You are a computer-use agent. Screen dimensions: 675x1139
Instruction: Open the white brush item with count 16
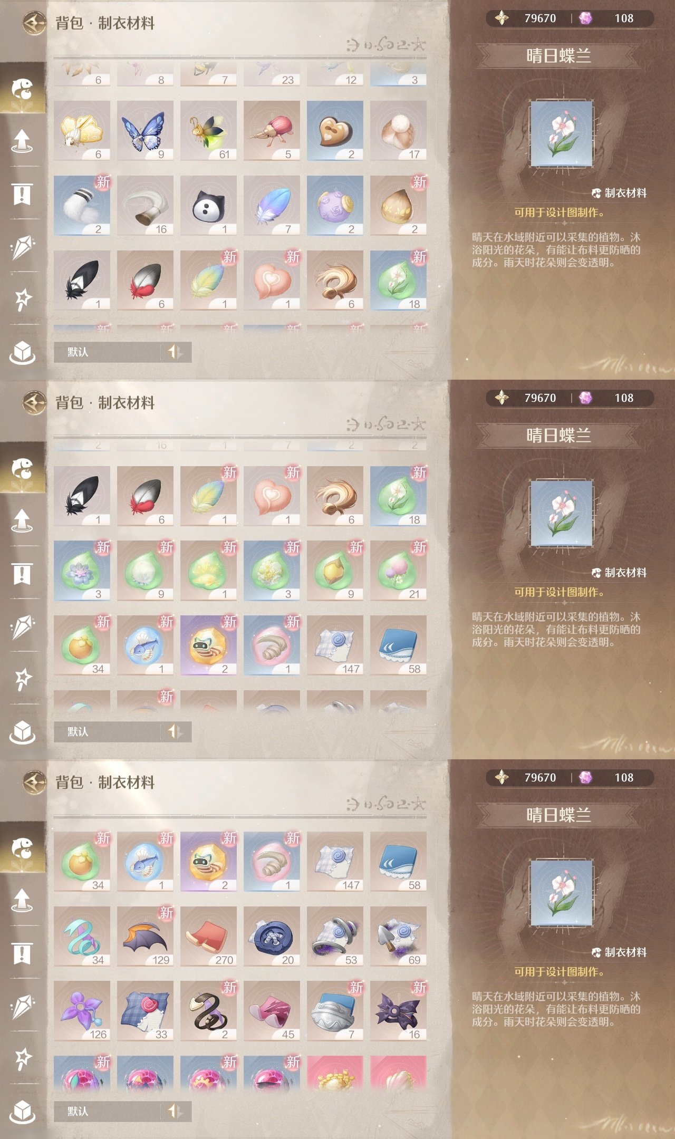point(145,206)
